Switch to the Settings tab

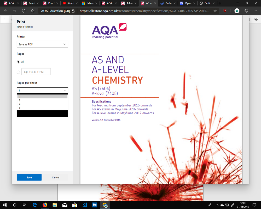[207, 3]
